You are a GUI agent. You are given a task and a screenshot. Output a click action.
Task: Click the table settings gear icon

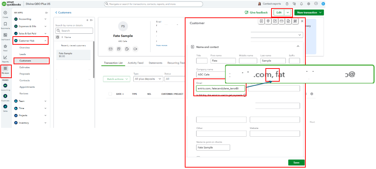[x=312, y=94]
